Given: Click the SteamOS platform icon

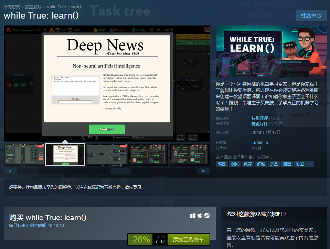Looking at the screenshot, I should pyautogui.click(x=207, y=216).
